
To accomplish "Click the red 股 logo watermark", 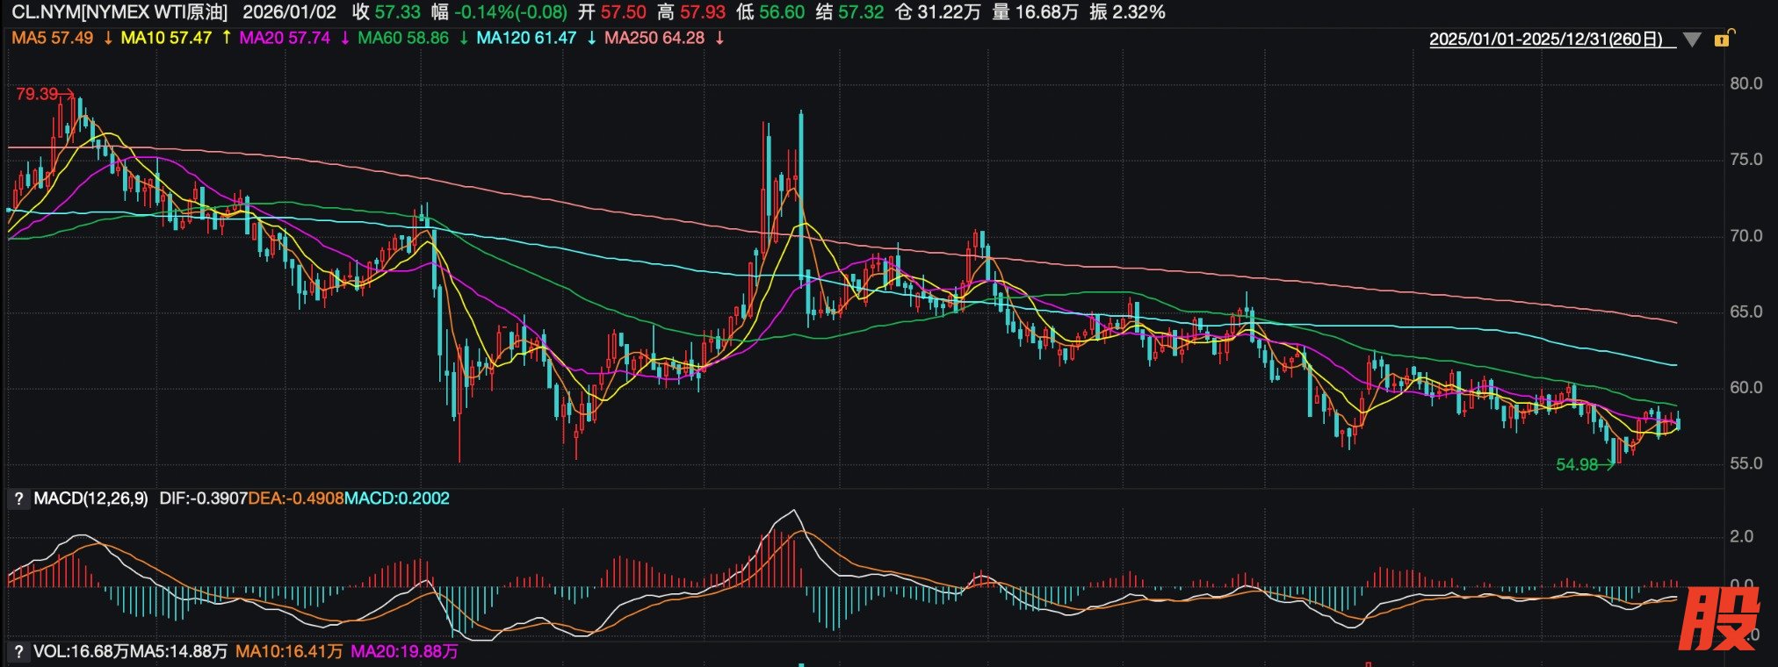I will [x=1720, y=619].
